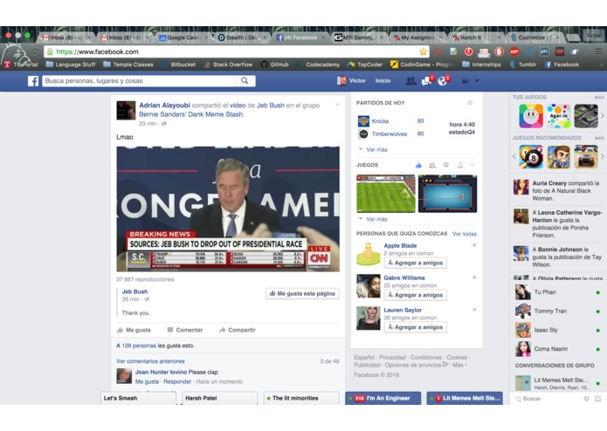Click the settings gear in Partidos de Hoy
607x431 pixels.
click(470, 103)
